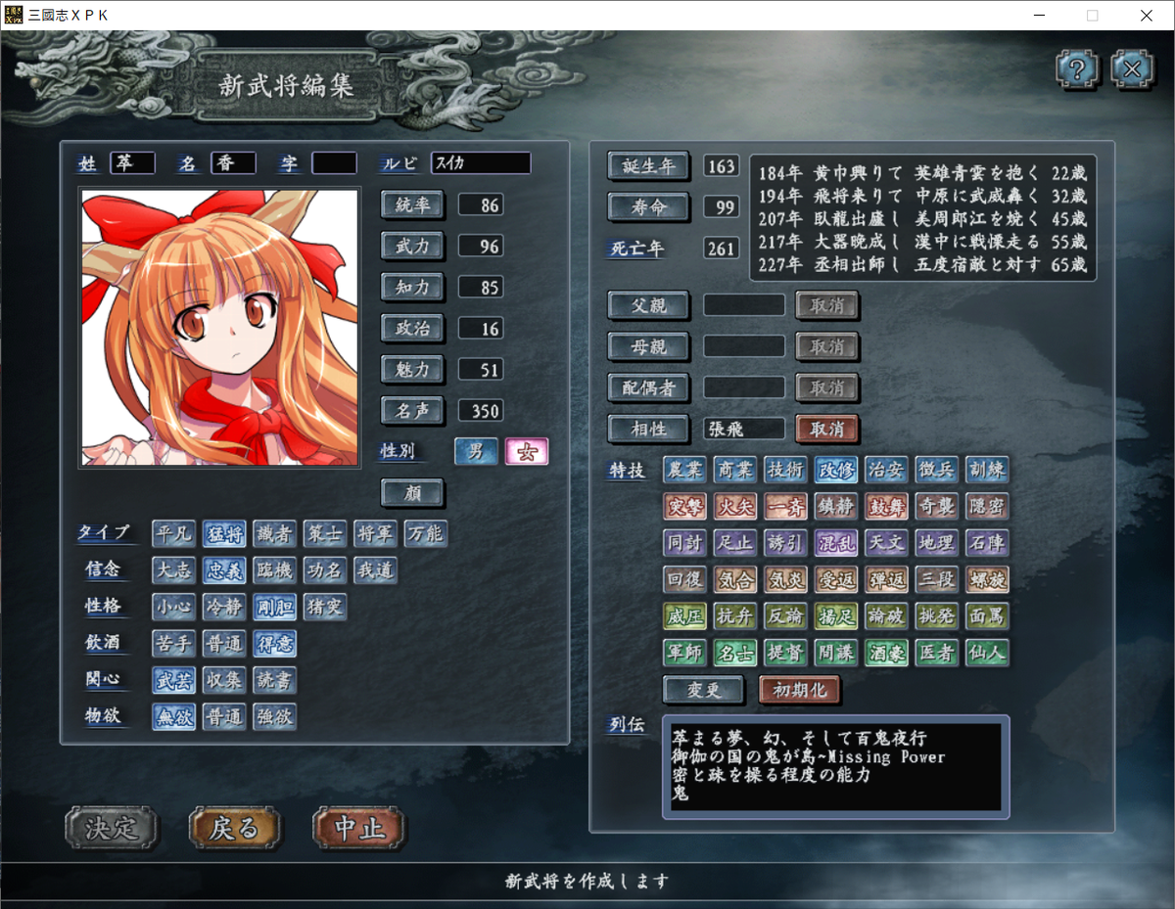The width and height of the screenshot is (1175, 909).
Task: Enable the 軍師 skill
Action: [683, 653]
